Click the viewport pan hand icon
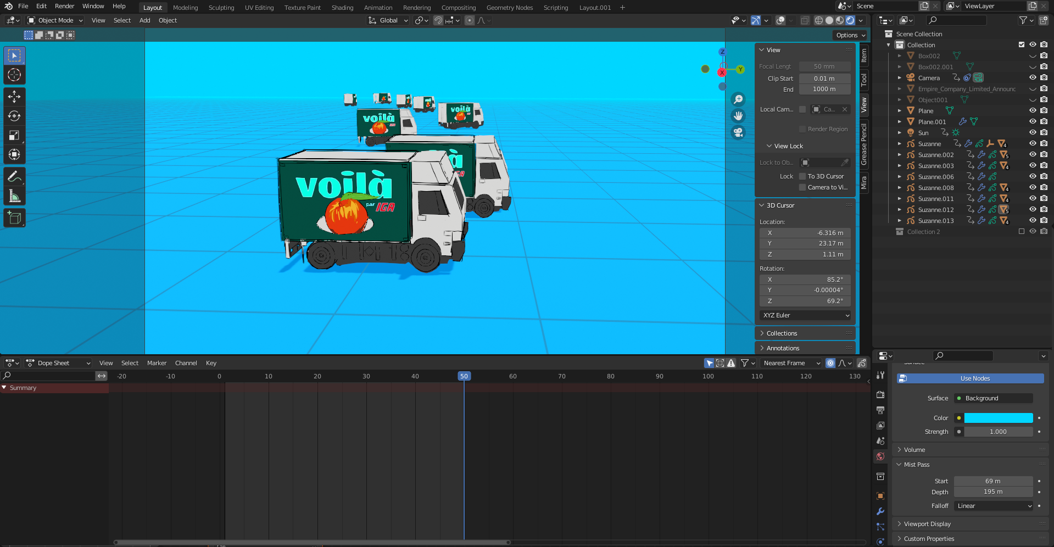 [738, 116]
